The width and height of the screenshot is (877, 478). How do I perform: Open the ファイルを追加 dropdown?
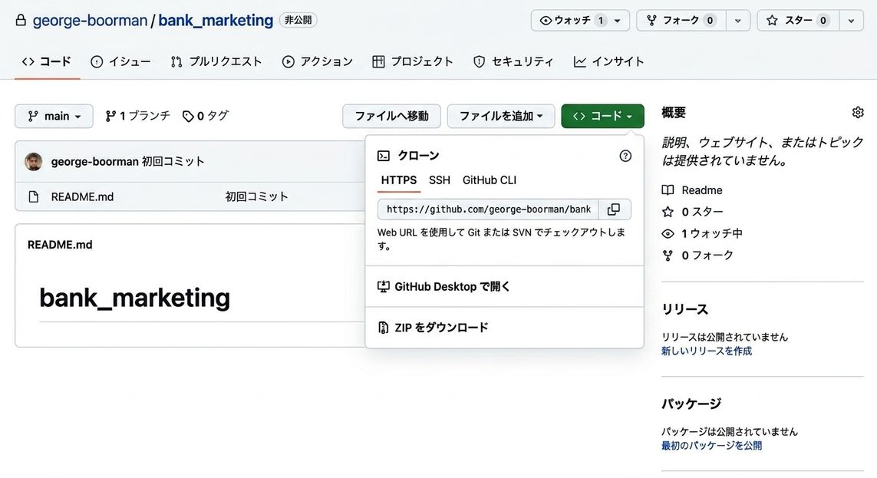[501, 117]
